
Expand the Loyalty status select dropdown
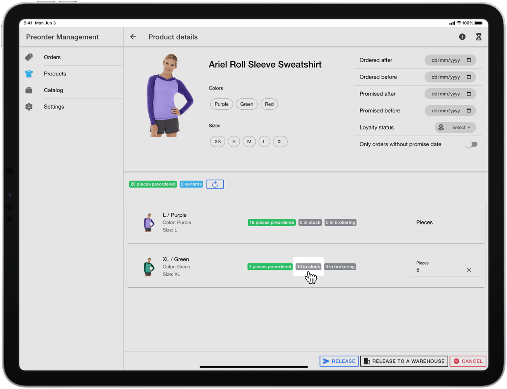[x=455, y=128]
